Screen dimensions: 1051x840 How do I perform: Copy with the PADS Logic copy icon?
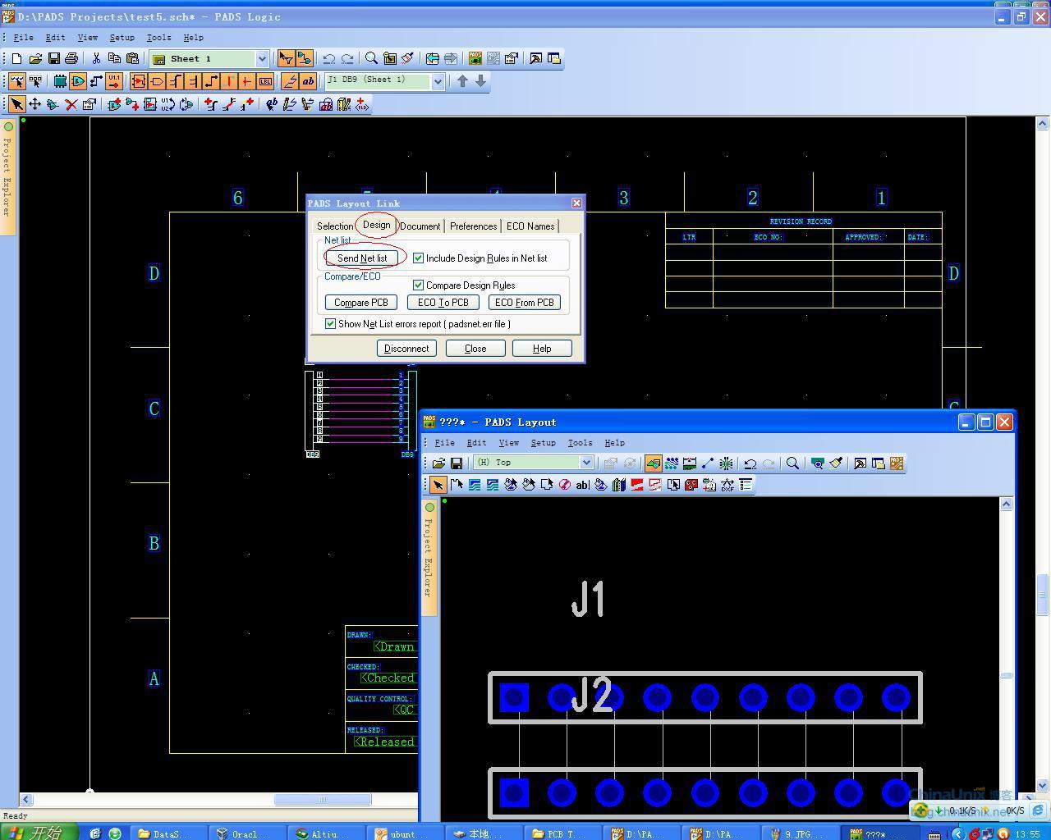[x=114, y=58]
